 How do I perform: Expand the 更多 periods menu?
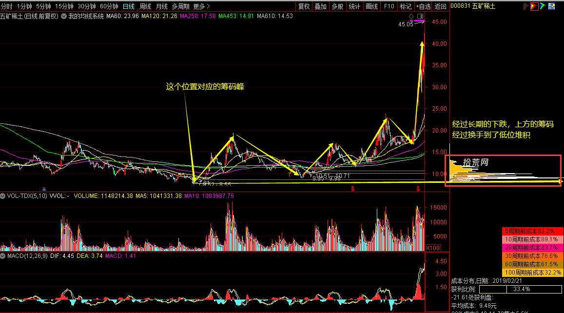(201, 6)
